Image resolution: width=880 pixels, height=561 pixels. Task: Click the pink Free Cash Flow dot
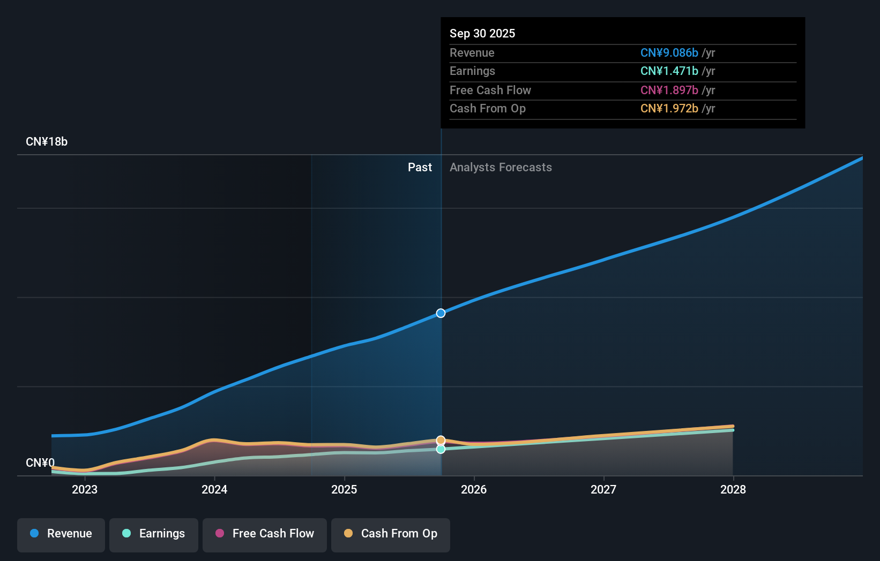(x=220, y=534)
